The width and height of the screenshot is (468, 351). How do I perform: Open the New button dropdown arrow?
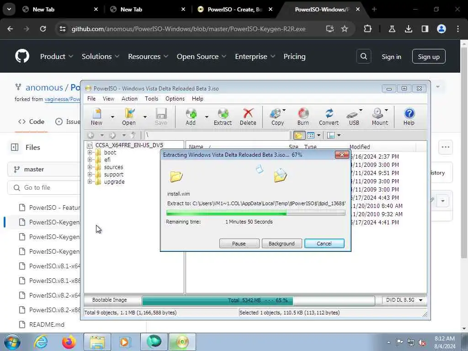click(112, 117)
